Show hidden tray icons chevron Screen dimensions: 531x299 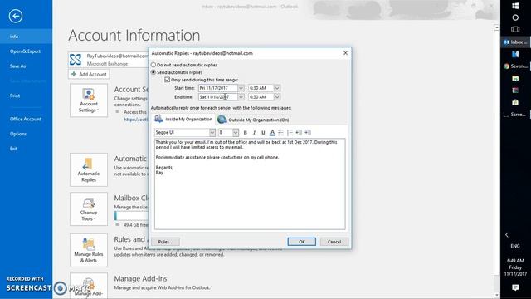pos(507,234)
